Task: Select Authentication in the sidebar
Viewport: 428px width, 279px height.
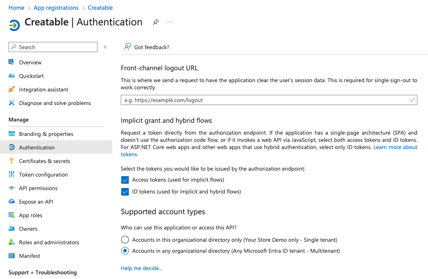Action: click(56, 147)
